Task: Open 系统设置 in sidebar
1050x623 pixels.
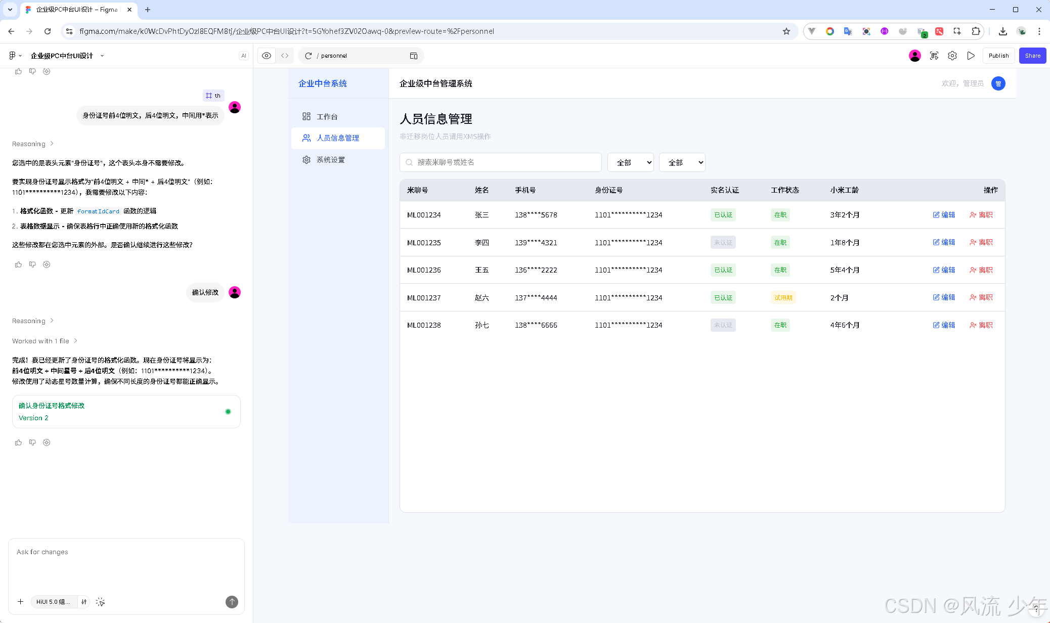Action: (330, 160)
